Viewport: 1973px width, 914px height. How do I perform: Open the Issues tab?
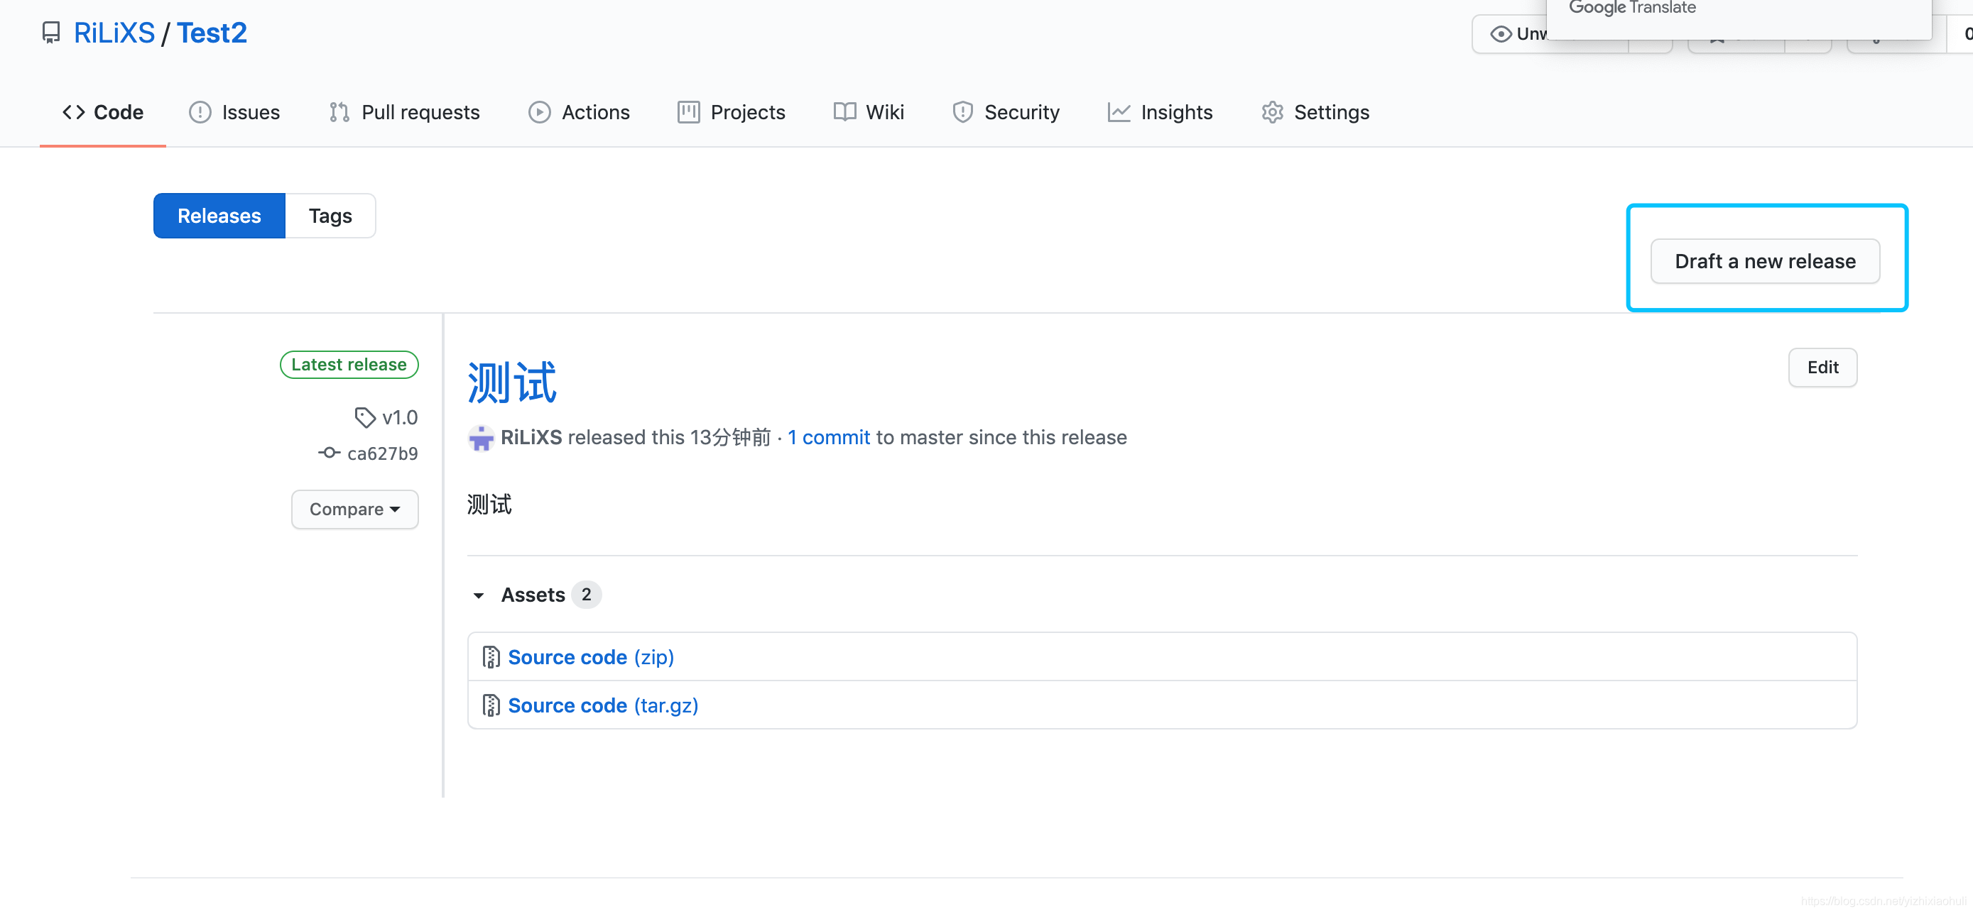pos(234,113)
